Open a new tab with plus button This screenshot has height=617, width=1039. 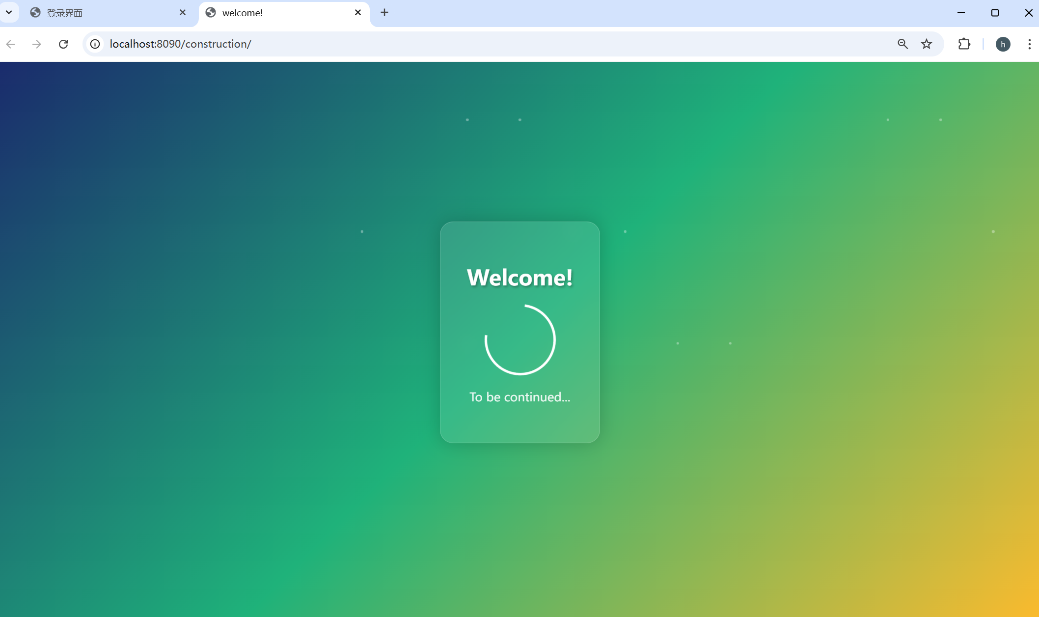[x=384, y=13]
